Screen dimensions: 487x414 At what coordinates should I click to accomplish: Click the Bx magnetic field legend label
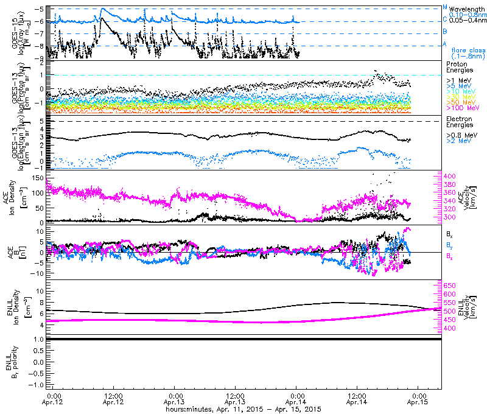[449, 235]
